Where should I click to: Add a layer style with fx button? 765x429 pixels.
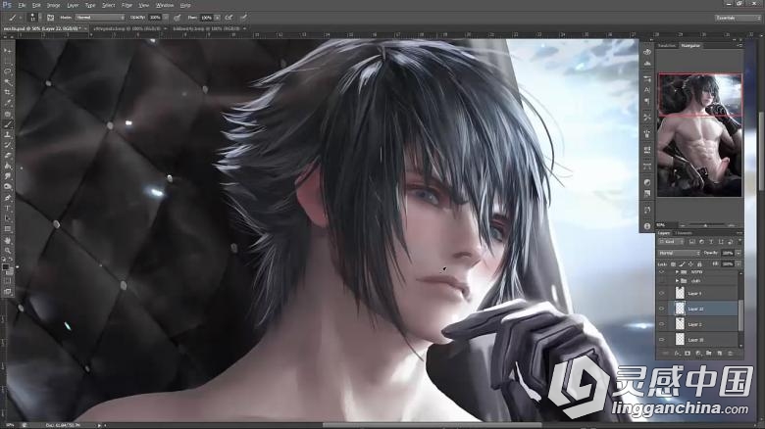(677, 354)
